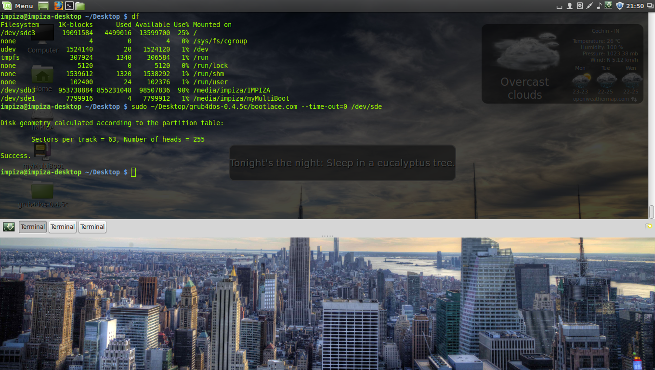This screenshot has height=370, width=655.
Task: Click '953738884' block count value
Action: [76, 90]
